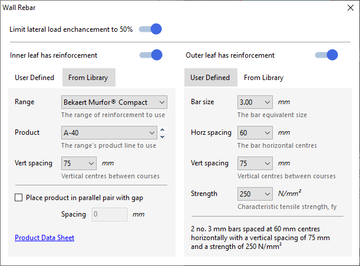
Task: Switch inner leaf to User Defined tab
Action: (x=34, y=78)
